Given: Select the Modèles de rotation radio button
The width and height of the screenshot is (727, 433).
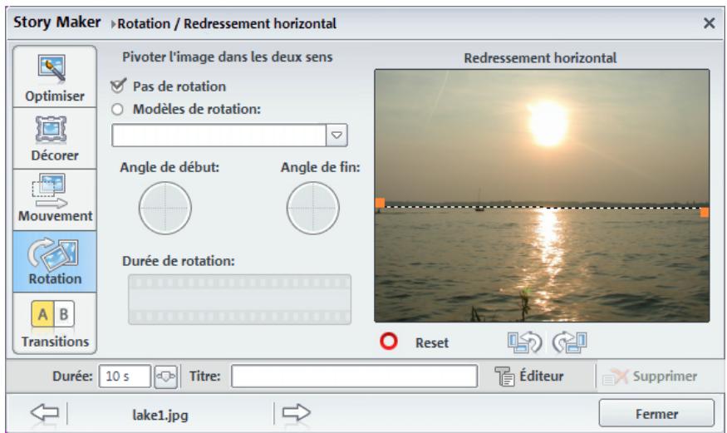Looking at the screenshot, I should [x=117, y=110].
